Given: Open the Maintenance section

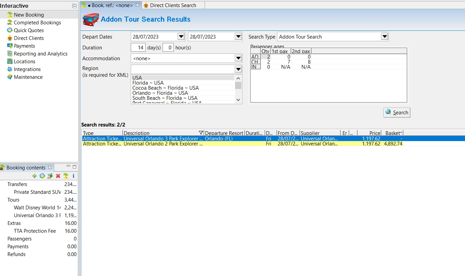Looking at the screenshot, I should click(x=28, y=77).
